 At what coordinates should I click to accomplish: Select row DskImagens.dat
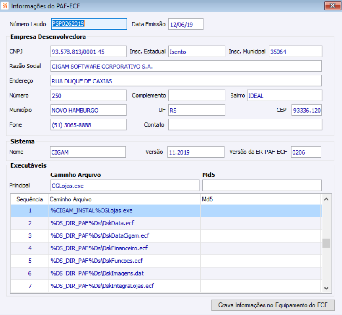166,274
